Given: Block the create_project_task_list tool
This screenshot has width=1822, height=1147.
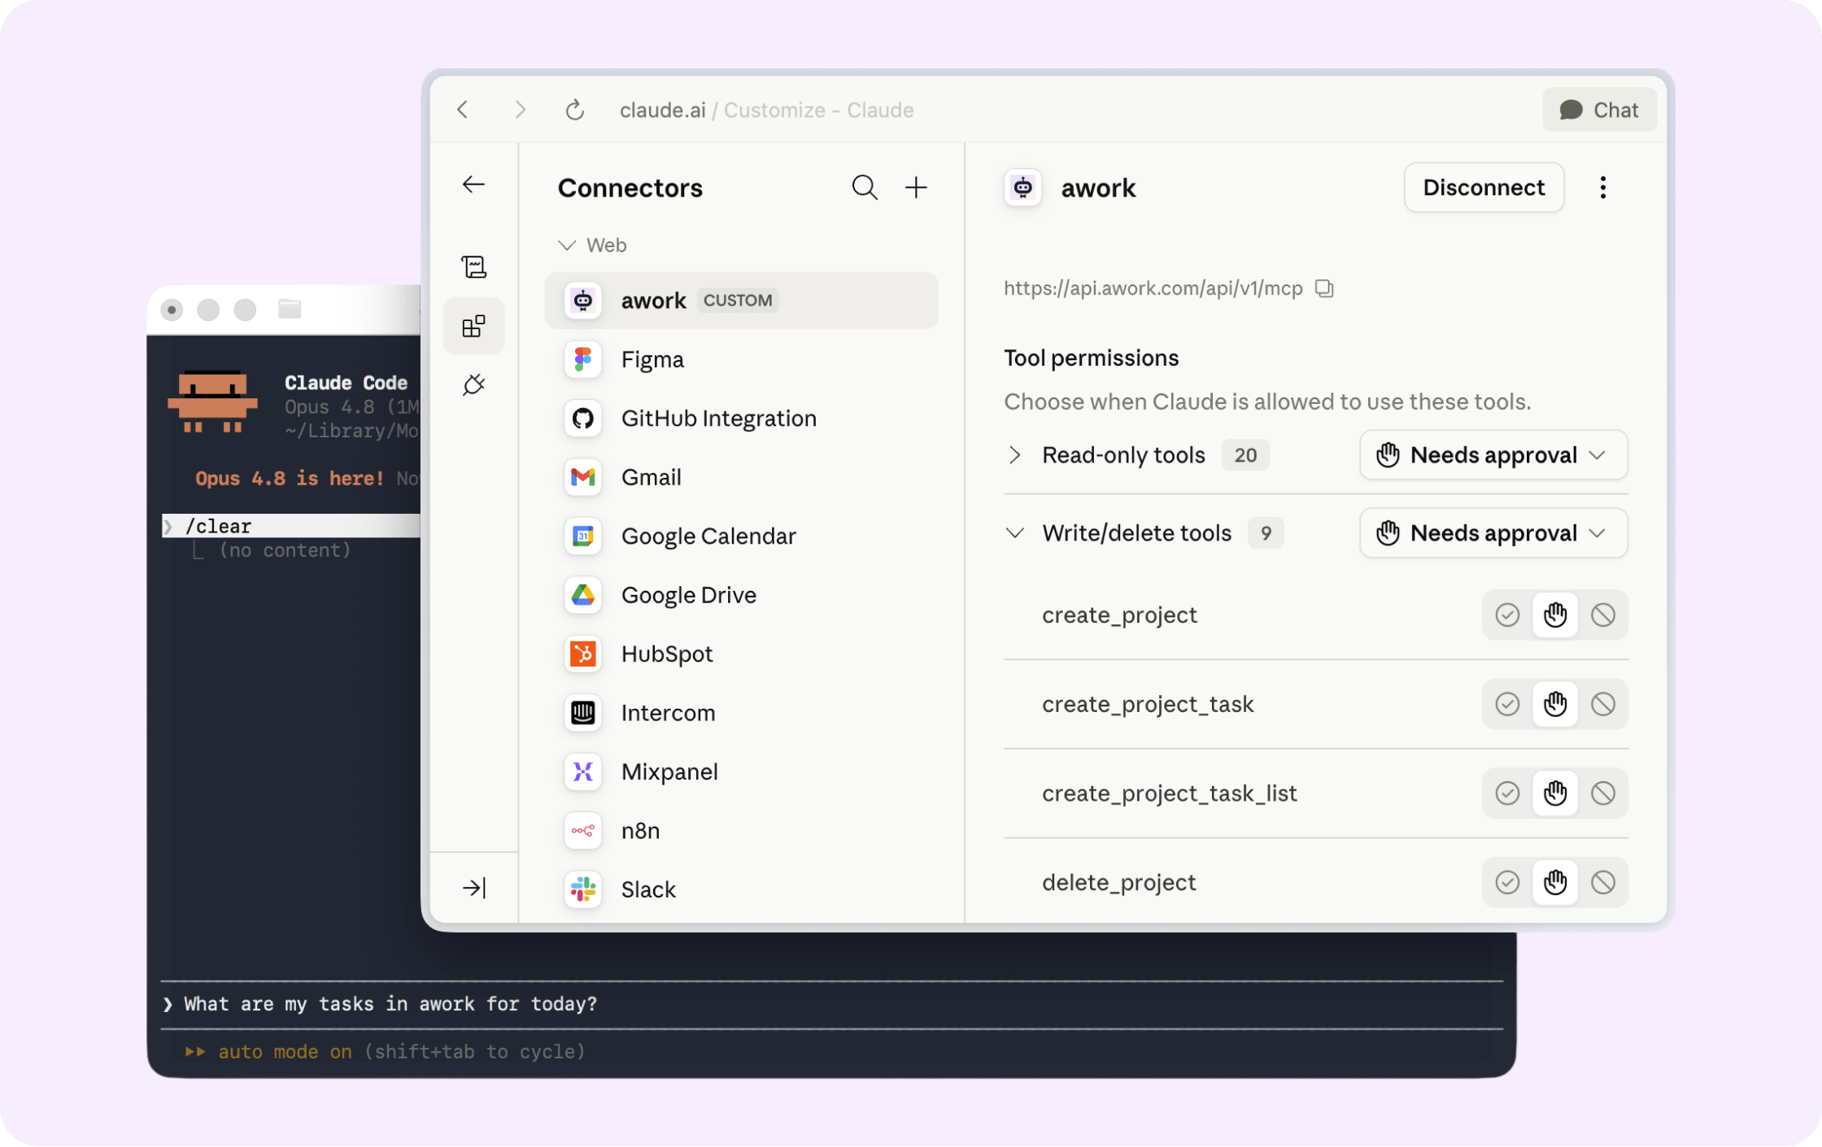Looking at the screenshot, I should click(x=1603, y=793).
